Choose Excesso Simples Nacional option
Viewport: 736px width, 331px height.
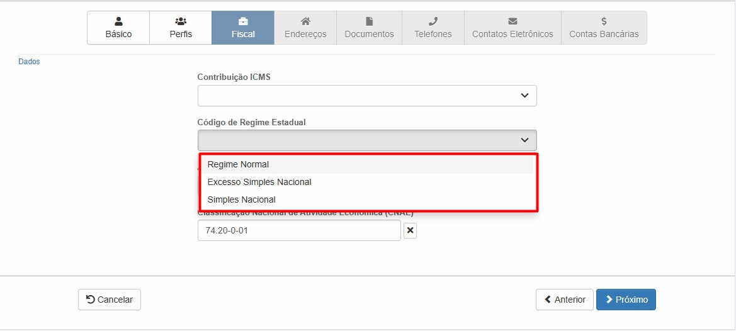coord(259,182)
